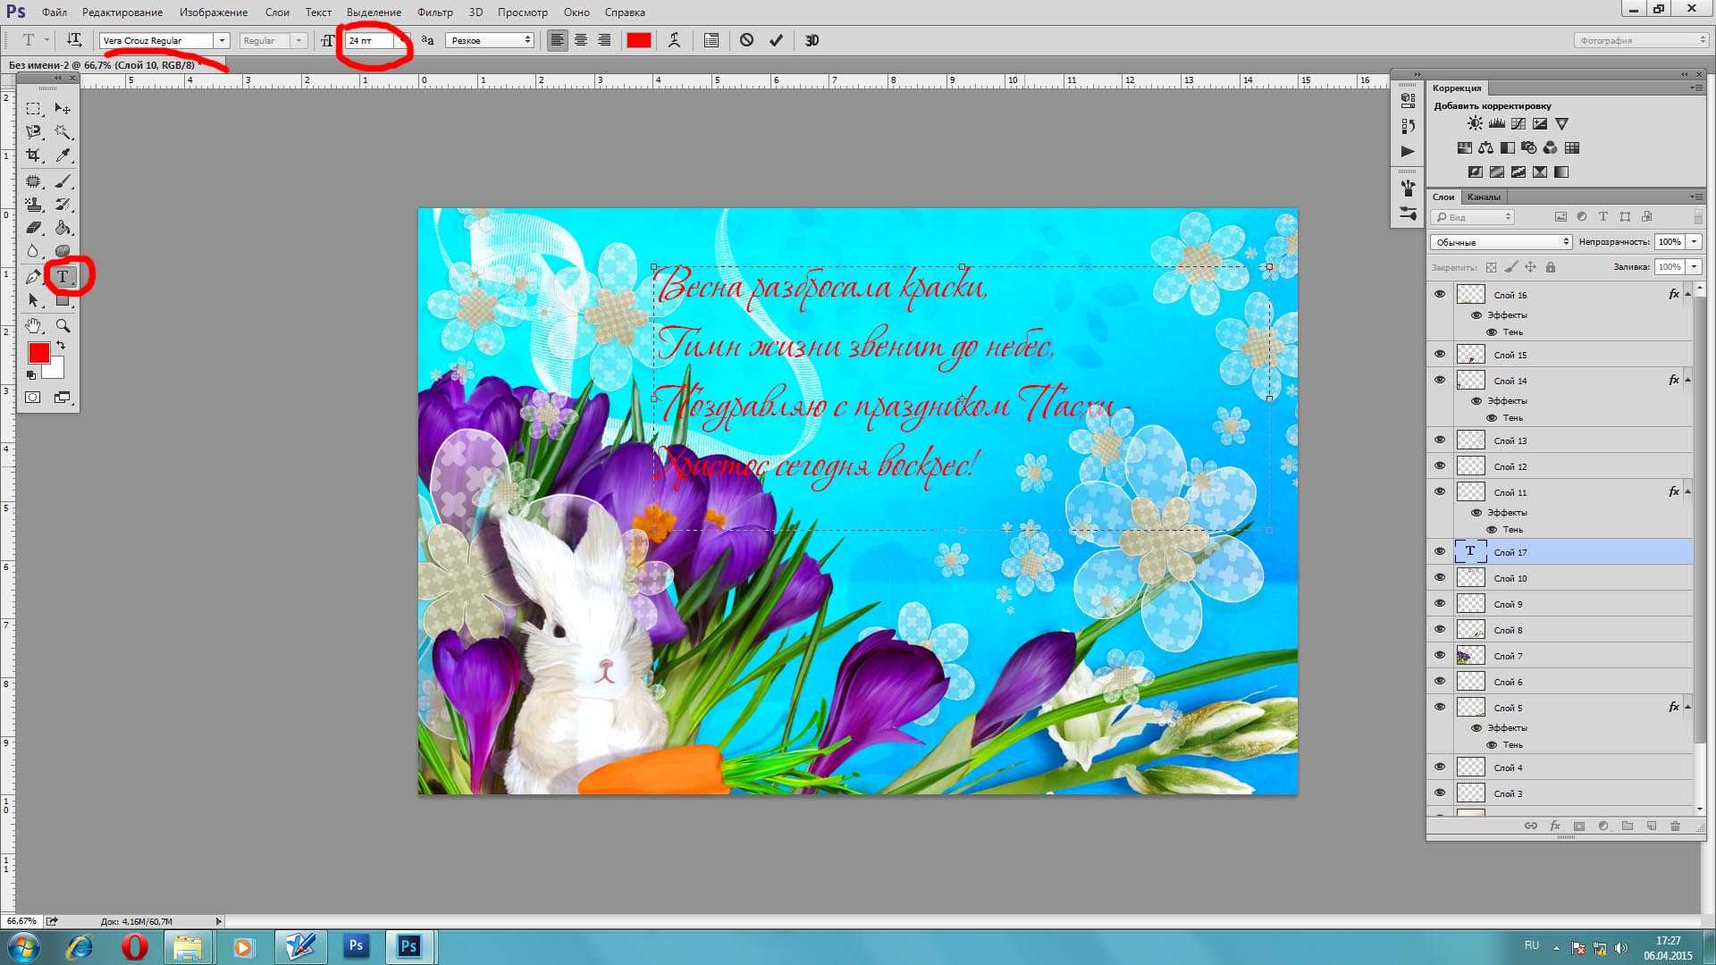Toggle visibility of Слой 16
The height and width of the screenshot is (965, 1716).
1439,293
